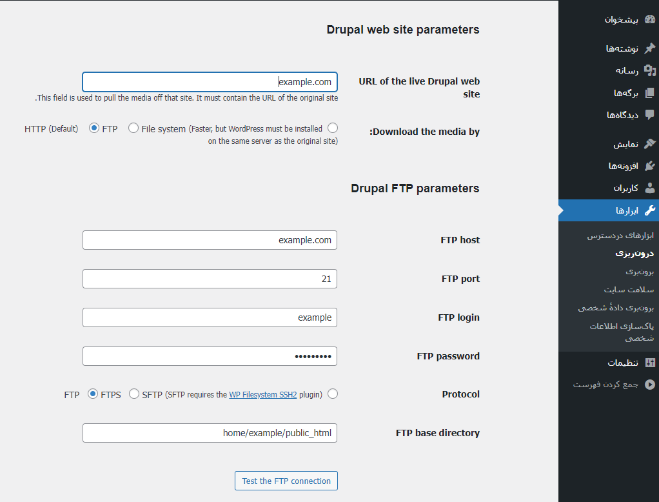Screen dimensions: 659x502
Task: Click the FTP host input field
Action: 210,240
